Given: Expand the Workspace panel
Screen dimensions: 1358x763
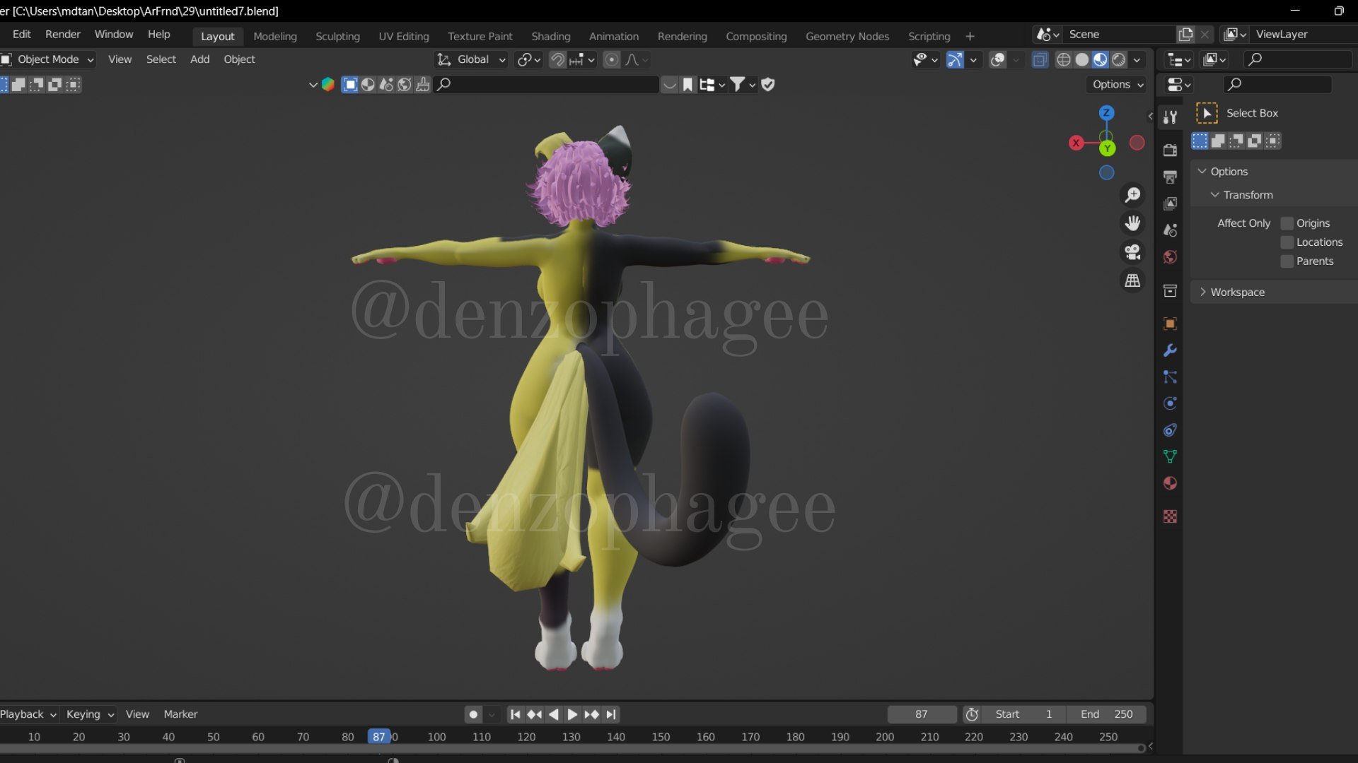Looking at the screenshot, I should (x=1237, y=292).
